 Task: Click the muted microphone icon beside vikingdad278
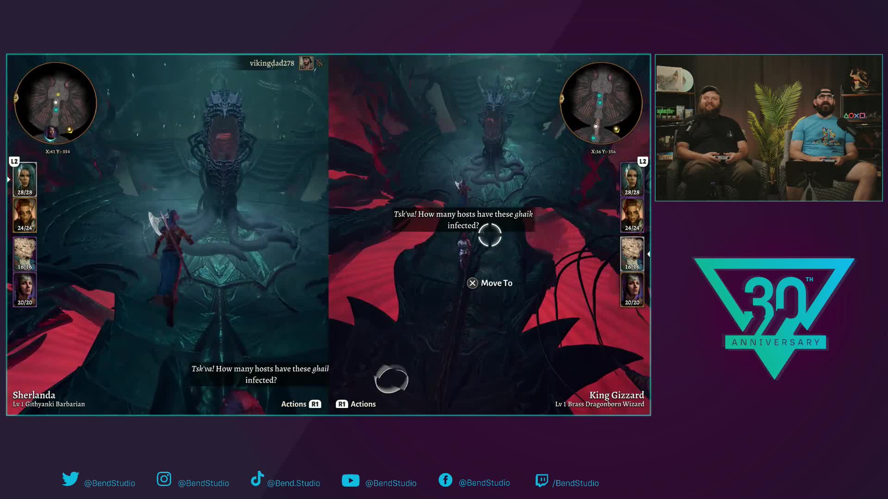(x=320, y=63)
